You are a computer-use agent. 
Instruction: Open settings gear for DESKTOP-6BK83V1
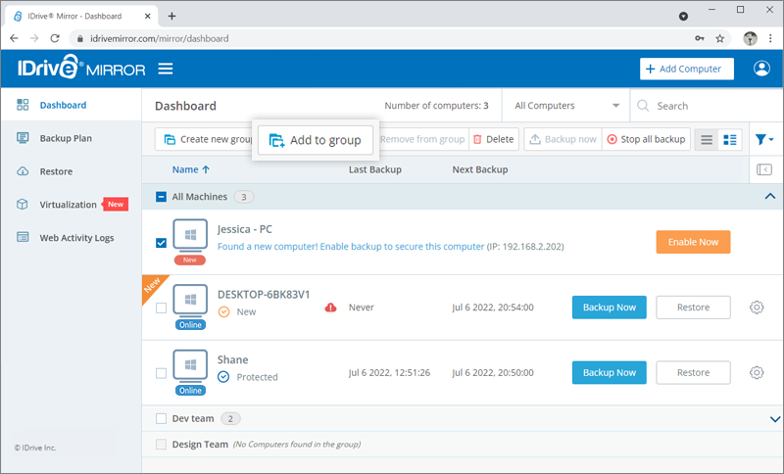click(757, 308)
